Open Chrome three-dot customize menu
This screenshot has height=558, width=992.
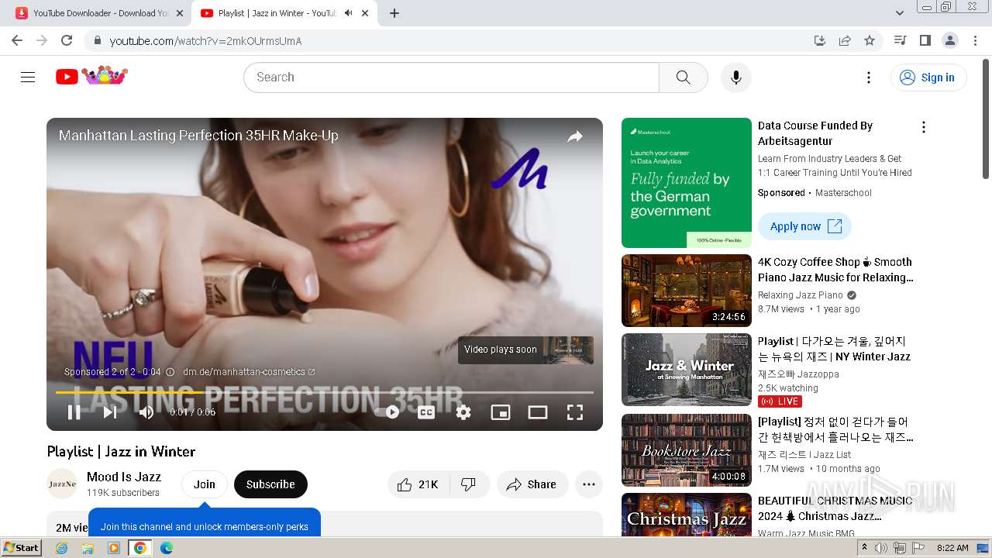tap(976, 40)
